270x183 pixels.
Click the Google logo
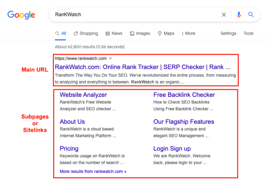coord(21,15)
